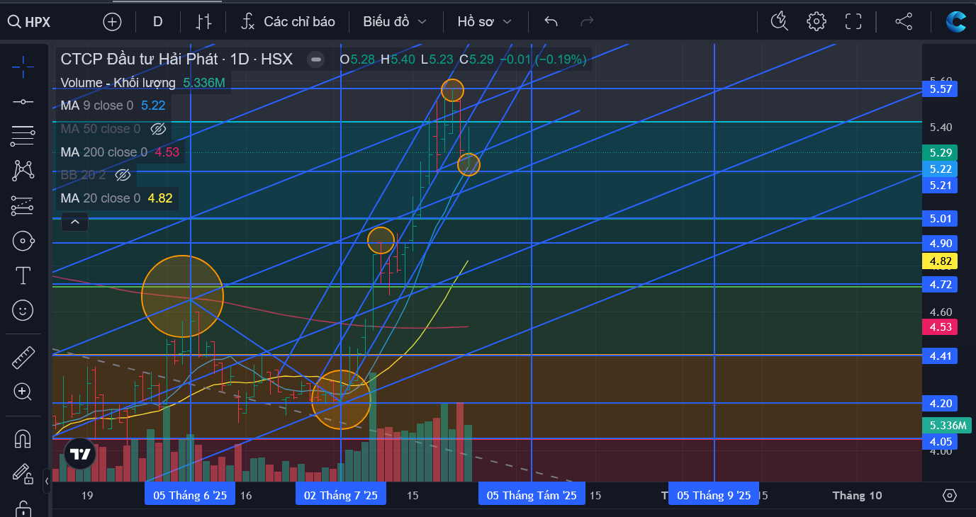Open the D time interval selector
Screen dimensions: 976x517
tap(157, 22)
